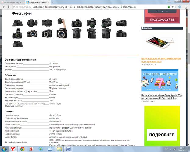The height and width of the screenshot is (152, 190).
Task: Click the ПОДРОБНЕЕ button on green banner
Action: (162, 135)
